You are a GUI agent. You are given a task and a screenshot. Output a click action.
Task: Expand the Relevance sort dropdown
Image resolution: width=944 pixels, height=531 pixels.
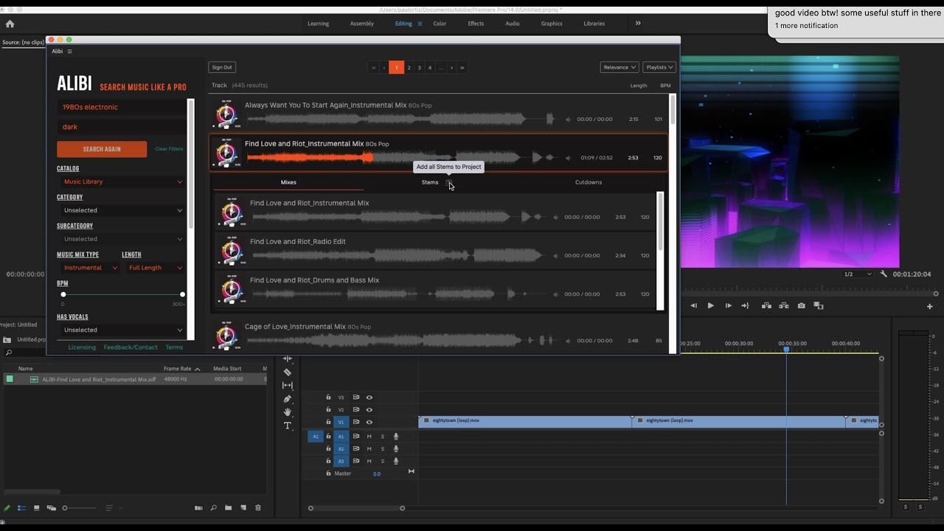[x=619, y=67]
